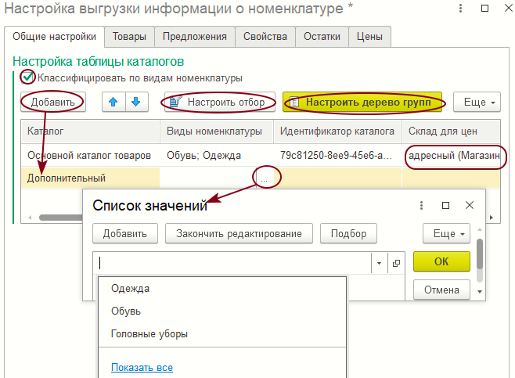Toggle Классифицировать по видам номенклатуры checkbox
The image size is (515, 378).
27,77
